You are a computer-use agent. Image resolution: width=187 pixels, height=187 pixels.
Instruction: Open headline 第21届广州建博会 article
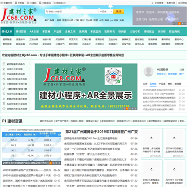(x=101, y=132)
